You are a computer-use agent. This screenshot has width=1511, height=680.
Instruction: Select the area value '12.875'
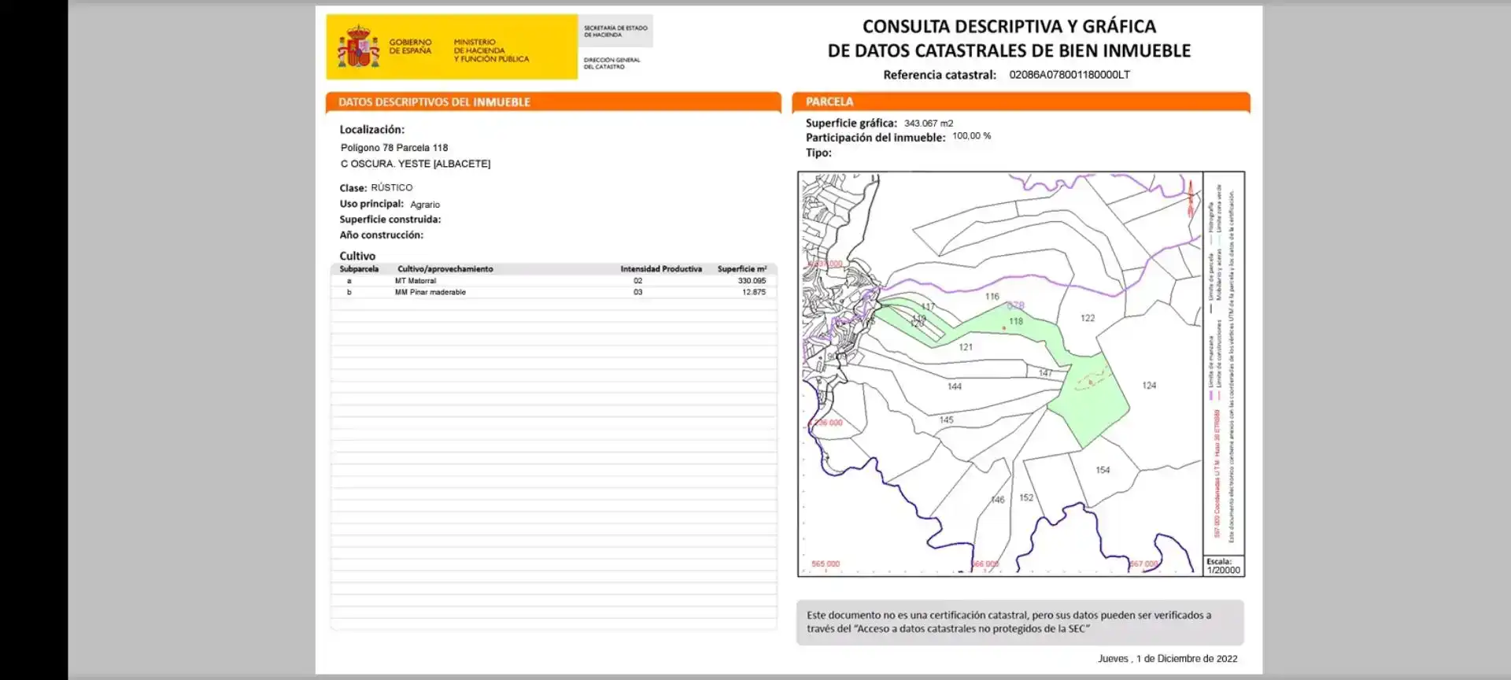[754, 292]
